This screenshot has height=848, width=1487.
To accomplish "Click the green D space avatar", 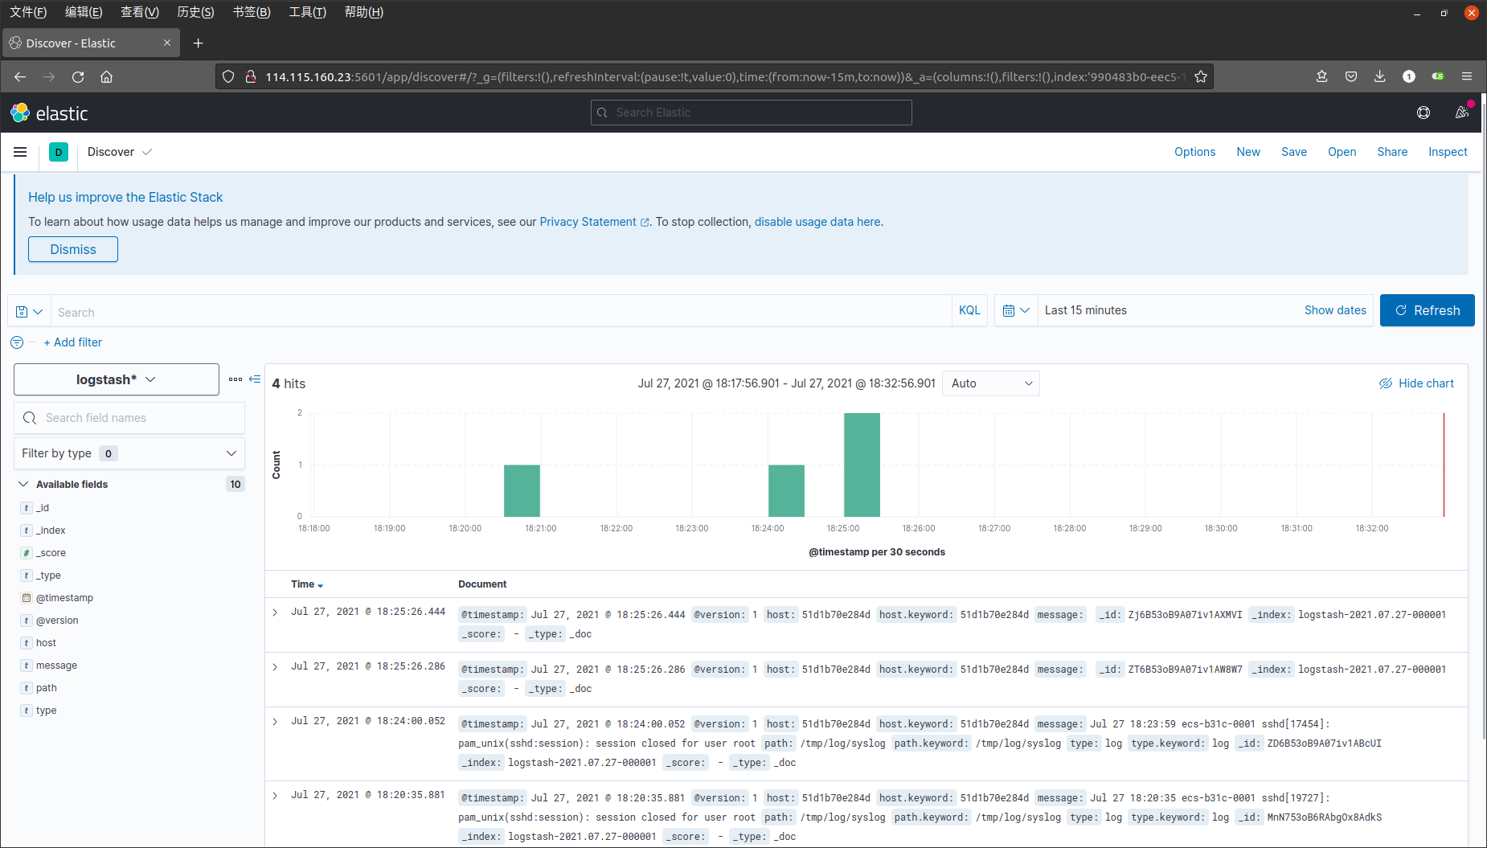I will [x=59, y=152].
